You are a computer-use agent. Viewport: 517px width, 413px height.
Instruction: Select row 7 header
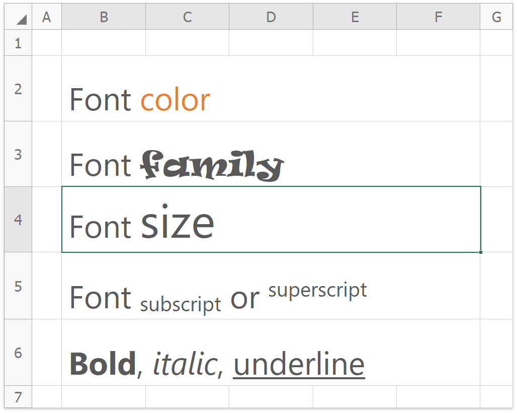(x=18, y=397)
